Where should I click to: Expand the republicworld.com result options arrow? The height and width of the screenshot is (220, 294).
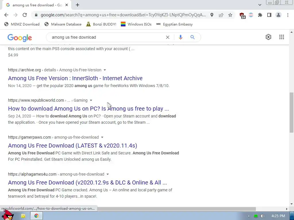(91, 101)
